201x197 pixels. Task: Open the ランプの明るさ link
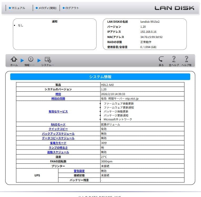tap(58, 148)
